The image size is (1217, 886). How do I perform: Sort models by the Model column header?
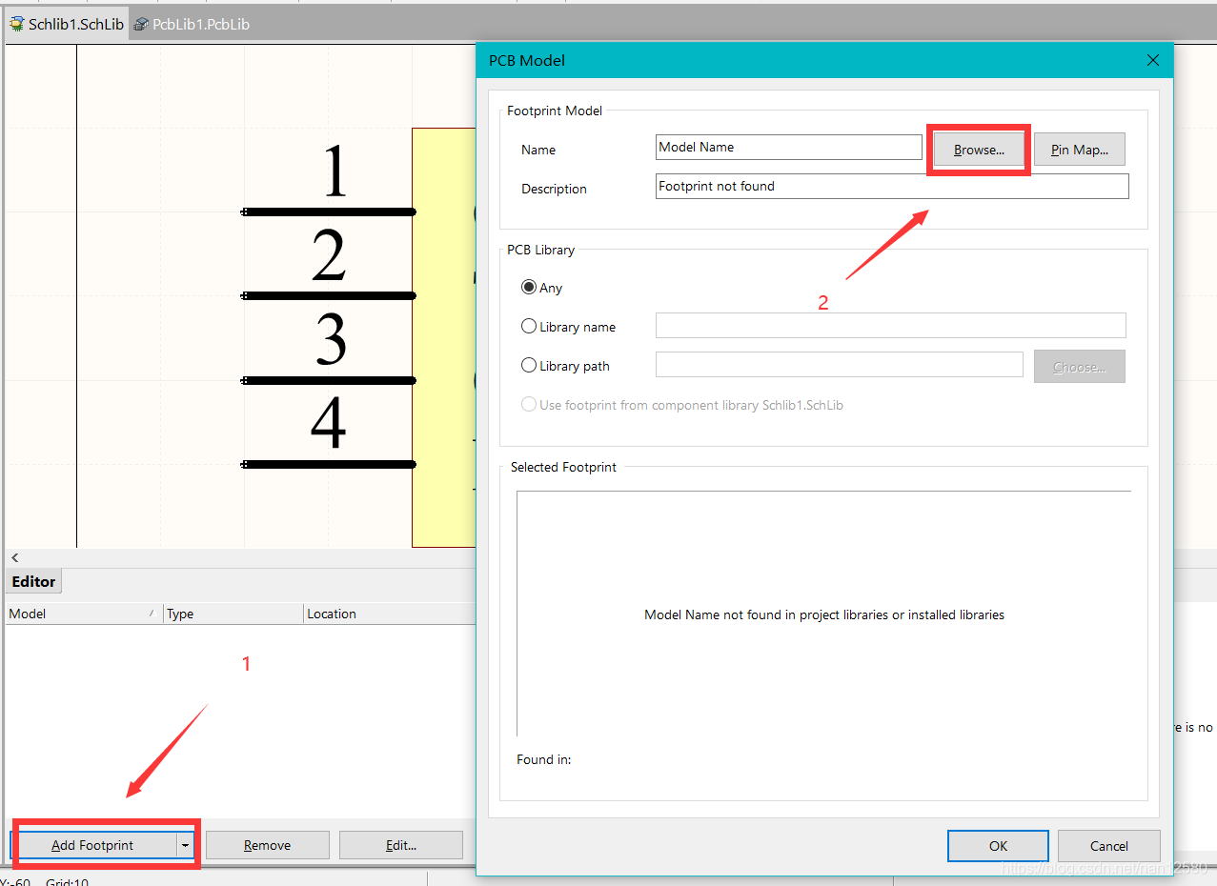(84, 614)
